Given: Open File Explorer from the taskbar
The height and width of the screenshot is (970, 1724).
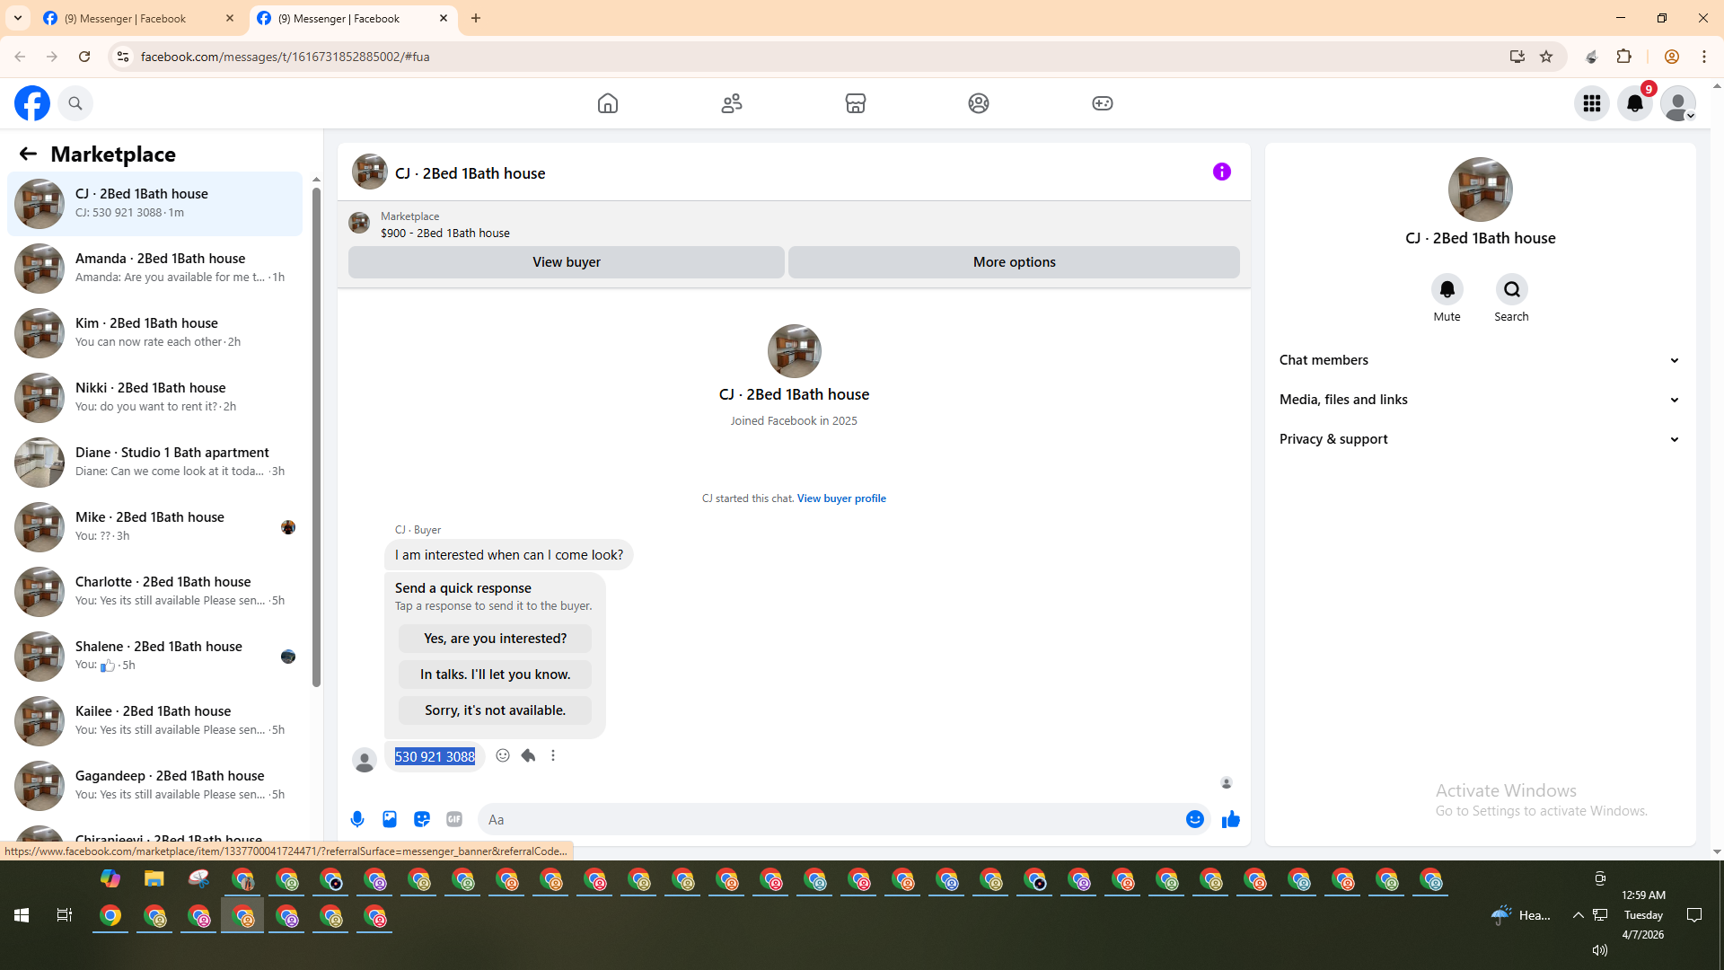Looking at the screenshot, I should pos(154,878).
